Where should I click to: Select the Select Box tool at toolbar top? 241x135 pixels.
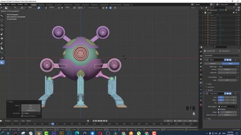pyautogui.click(x=2, y=16)
